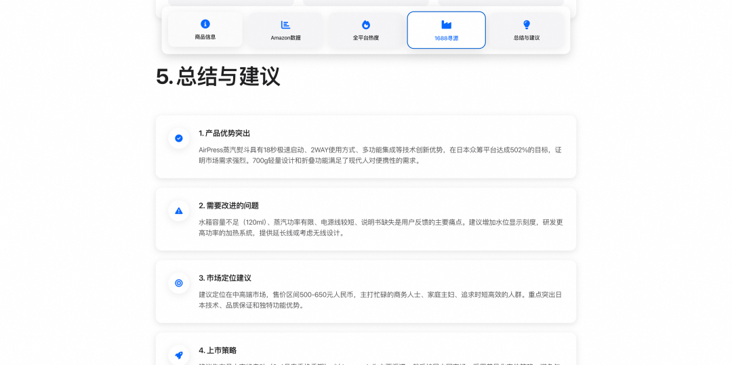Click the 4. 上市策略 card title
This screenshot has width=732, height=365.
[218, 351]
